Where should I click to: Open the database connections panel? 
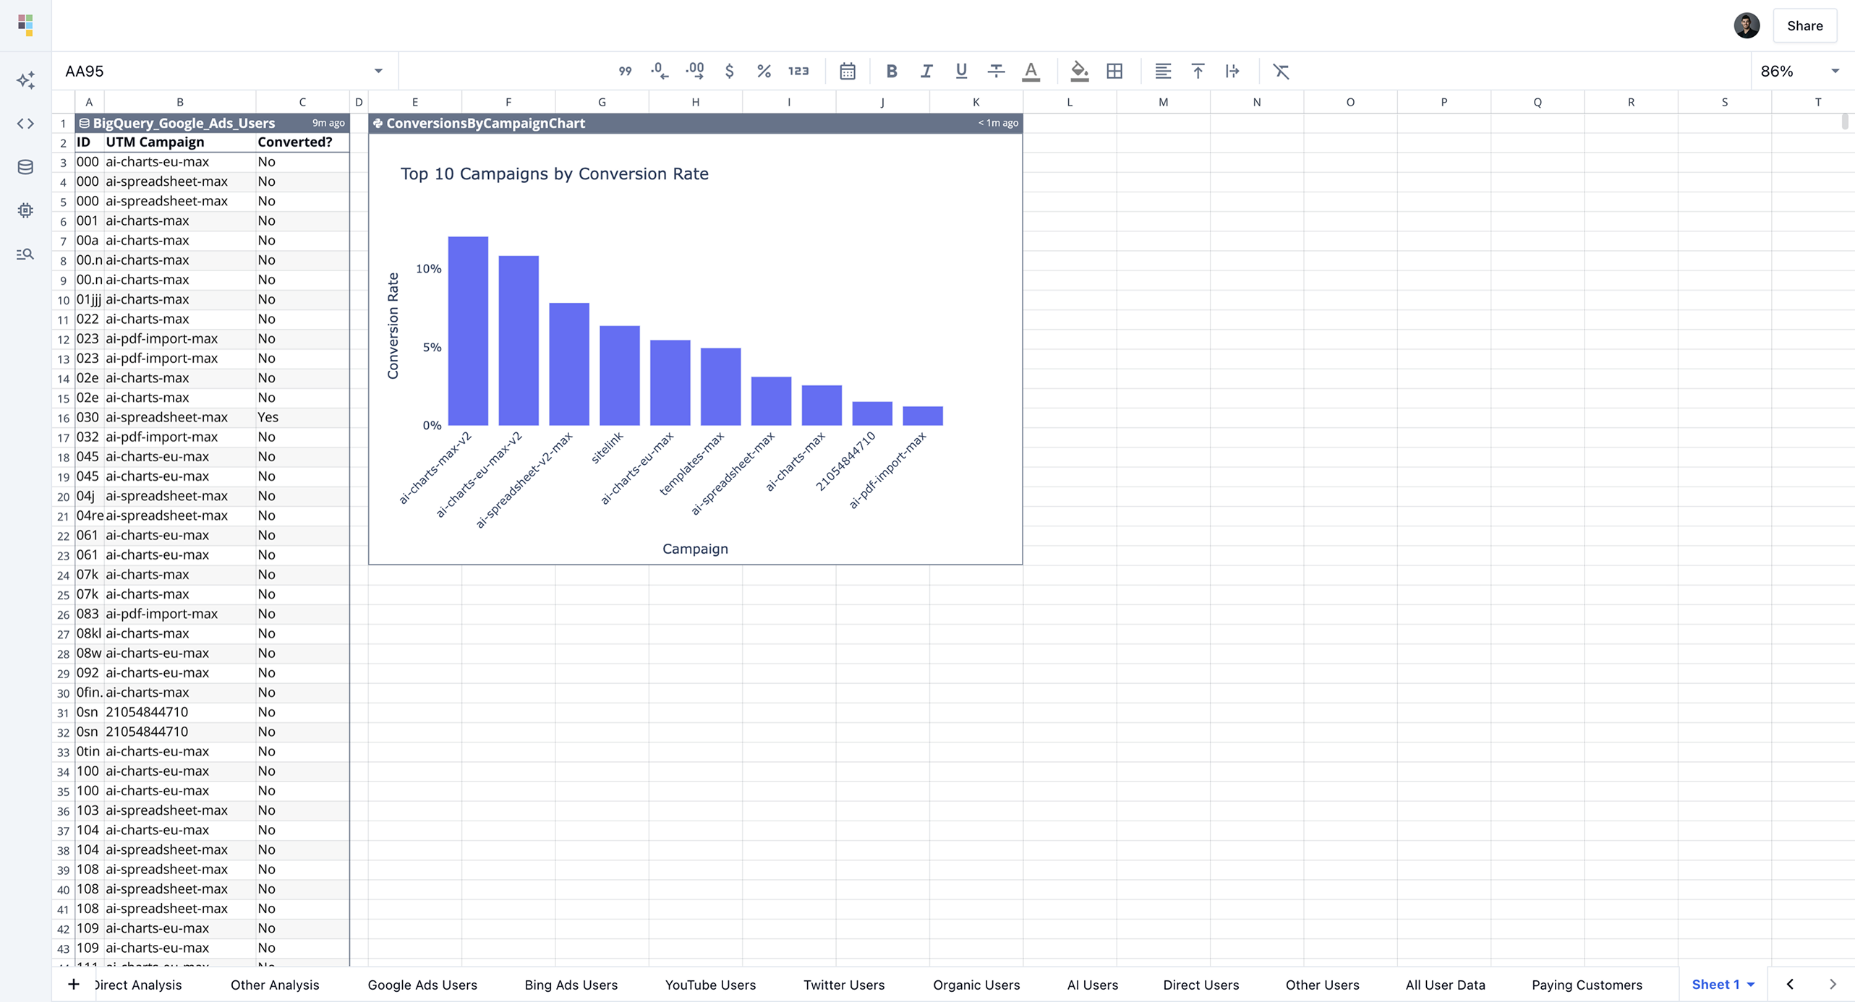coord(25,167)
